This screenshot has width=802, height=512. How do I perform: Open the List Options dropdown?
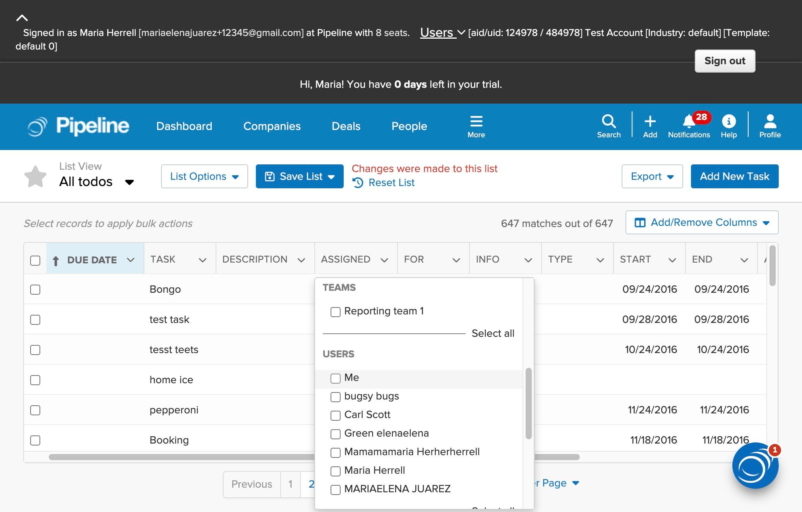coord(204,176)
